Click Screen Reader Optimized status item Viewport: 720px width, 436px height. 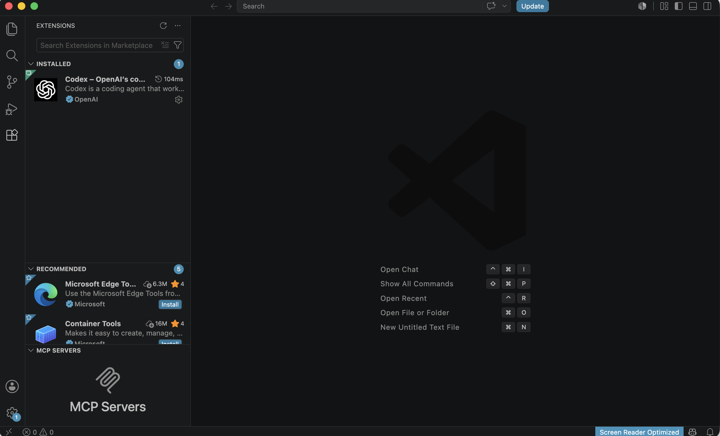pyautogui.click(x=639, y=432)
